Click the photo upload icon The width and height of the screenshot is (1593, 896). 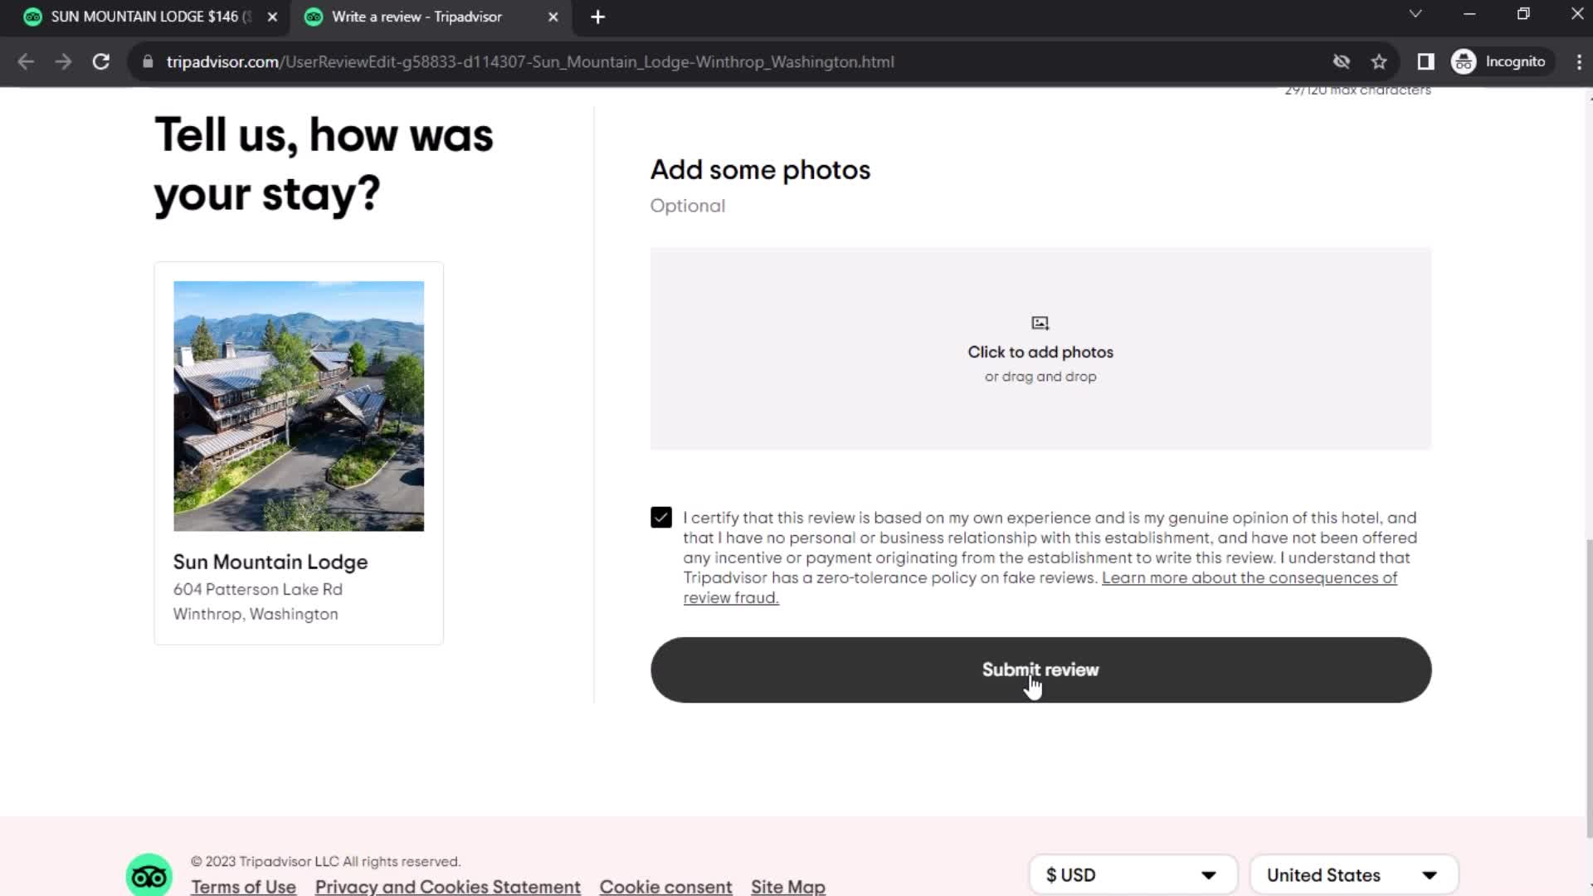tap(1040, 322)
